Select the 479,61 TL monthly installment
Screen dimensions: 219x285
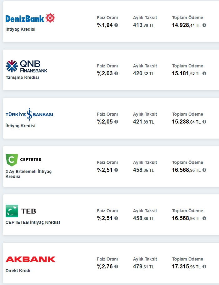point(143,267)
